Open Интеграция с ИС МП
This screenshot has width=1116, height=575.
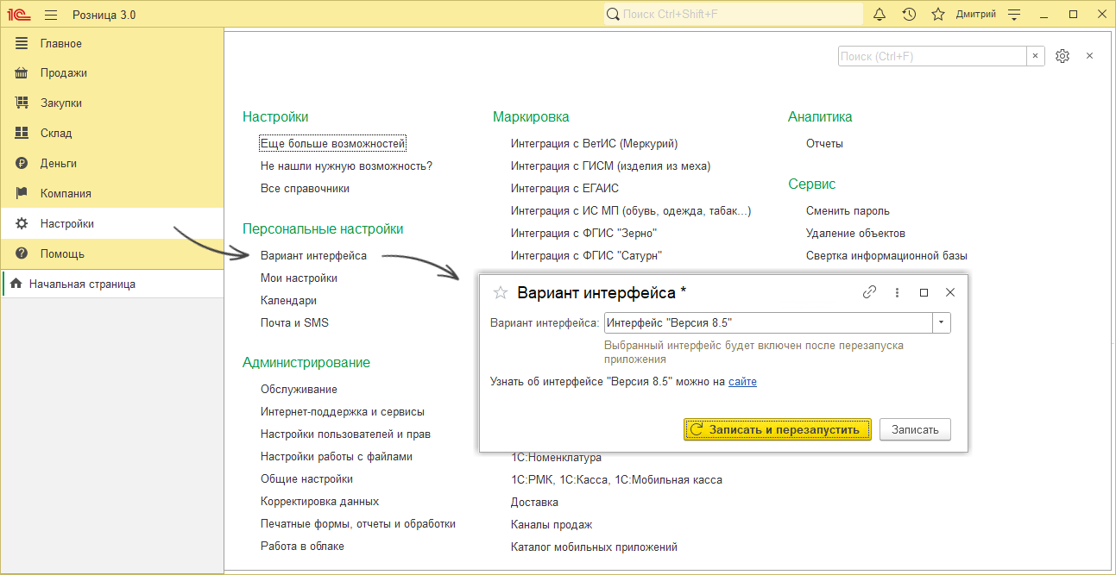(631, 211)
